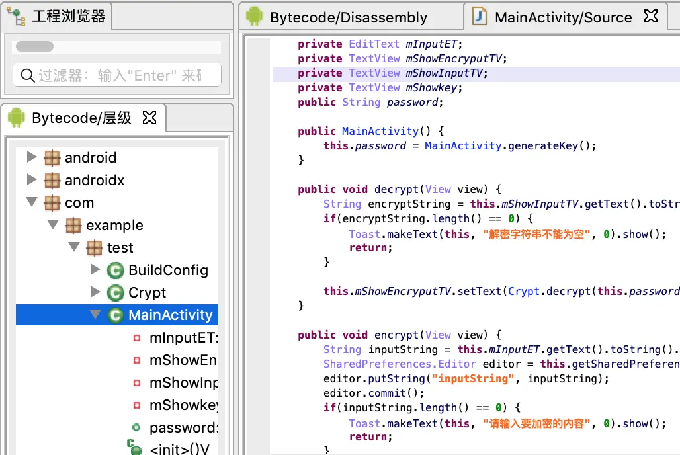This screenshot has height=455, width=680.
Task: Click the decrypt method name in source
Action: pos(396,190)
